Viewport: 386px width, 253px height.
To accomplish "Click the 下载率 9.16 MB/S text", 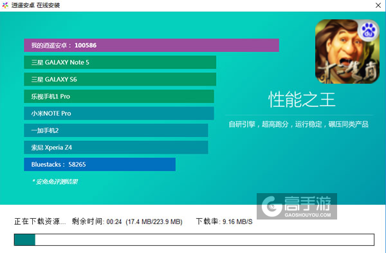I will 225,221.
